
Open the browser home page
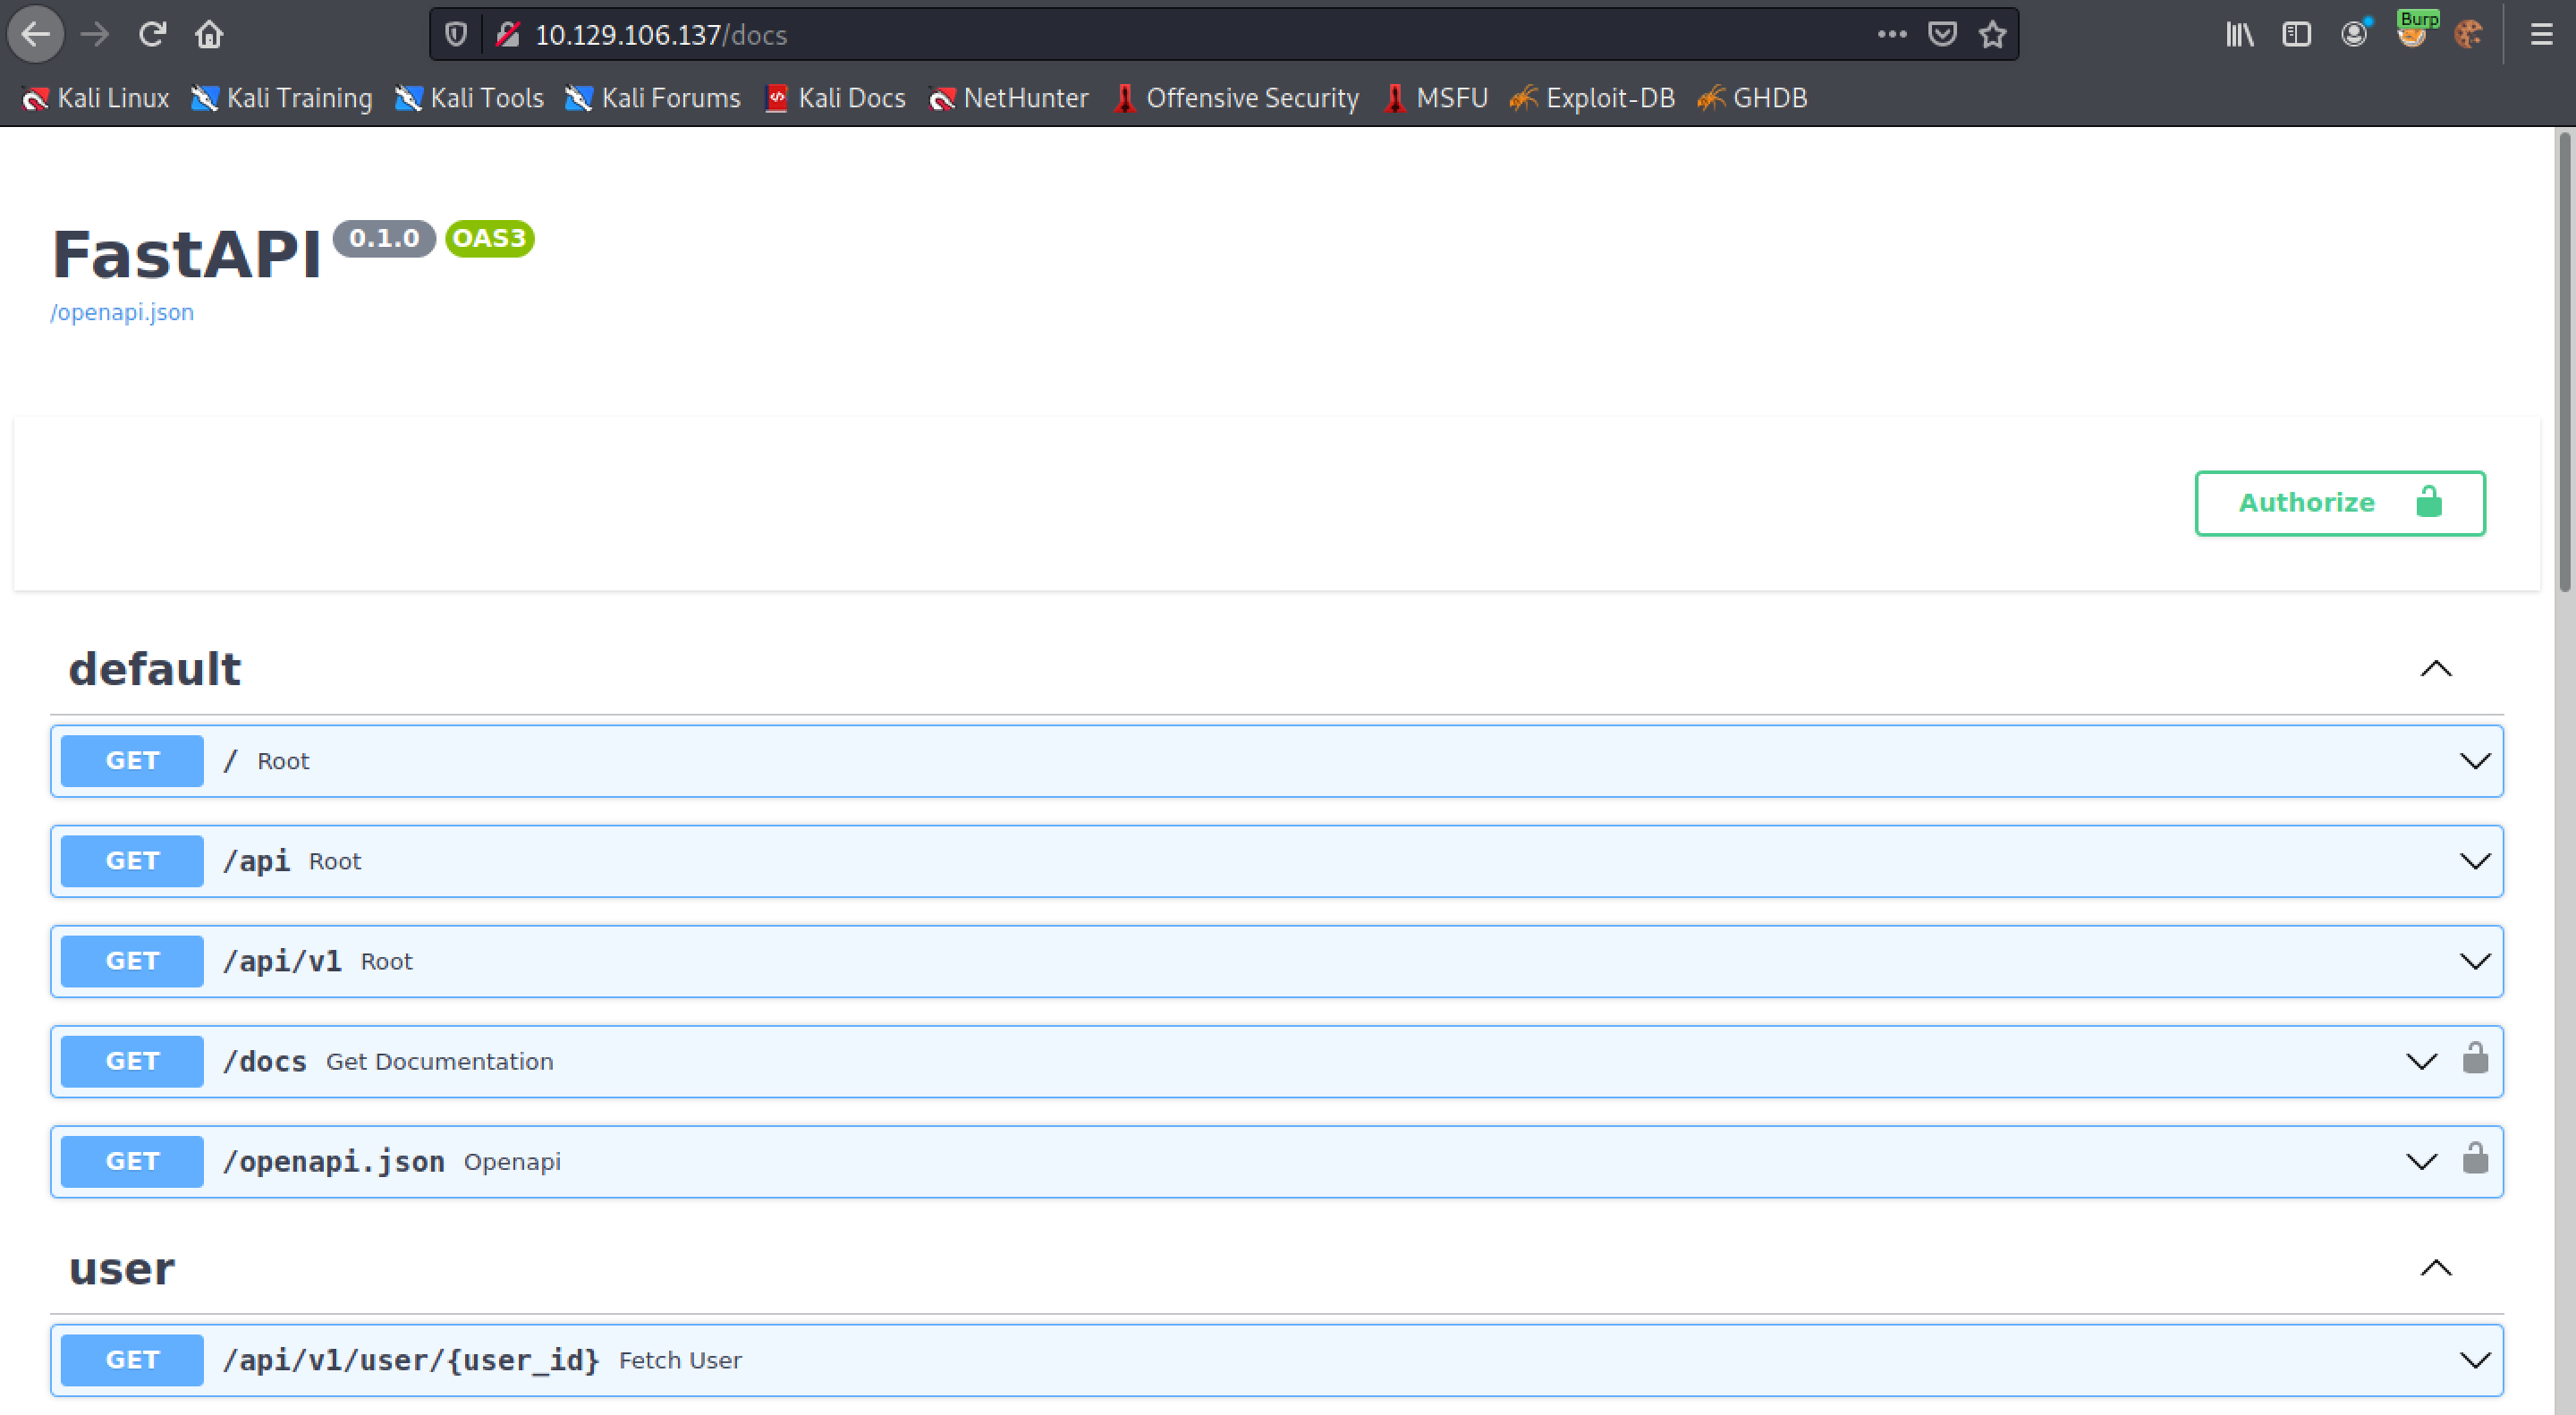(209, 35)
